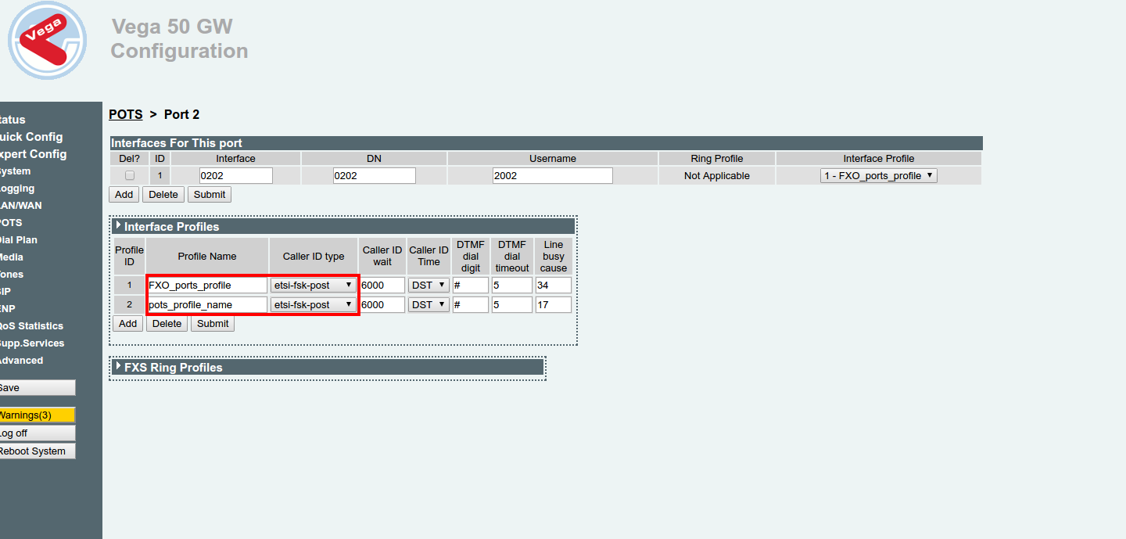This screenshot has width=1126, height=539.
Task: Click DTMF dial digit field in profile 1
Action: point(471,285)
